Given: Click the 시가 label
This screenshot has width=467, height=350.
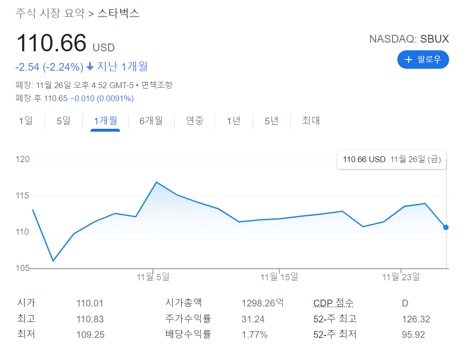Looking at the screenshot, I should [x=26, y=303].
